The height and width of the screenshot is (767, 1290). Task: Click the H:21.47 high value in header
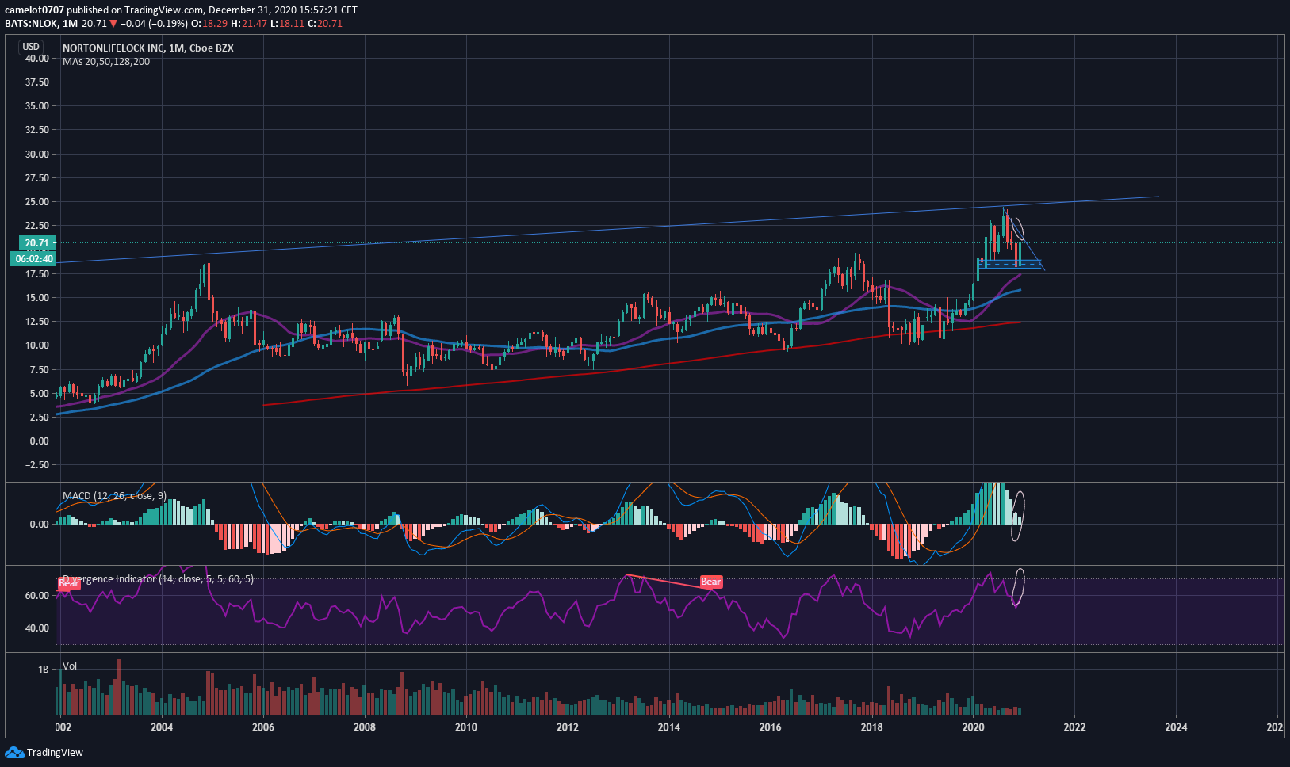tap(249, 24)
